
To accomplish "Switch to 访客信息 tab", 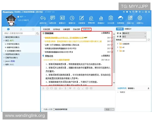I will pyautogui.click(x=66, y=29).
